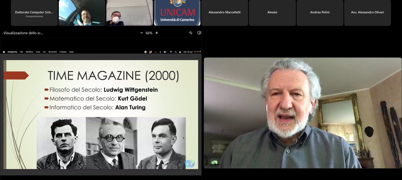Select Alessandro Marcelletti participant tile
This screenshot has height=180, width=402.
click(225, 13)
